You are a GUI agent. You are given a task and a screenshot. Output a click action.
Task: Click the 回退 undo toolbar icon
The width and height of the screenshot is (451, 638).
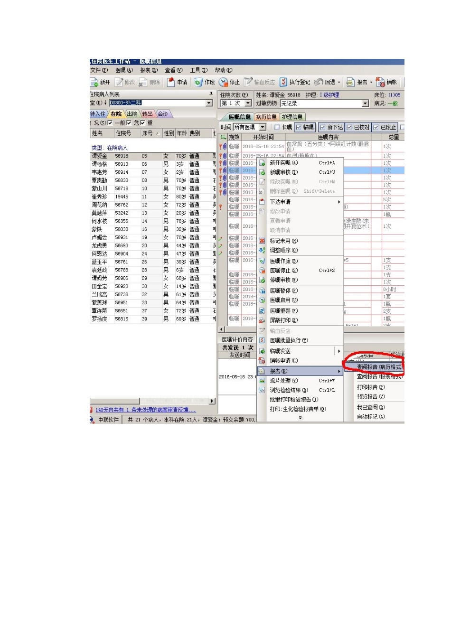319,82
